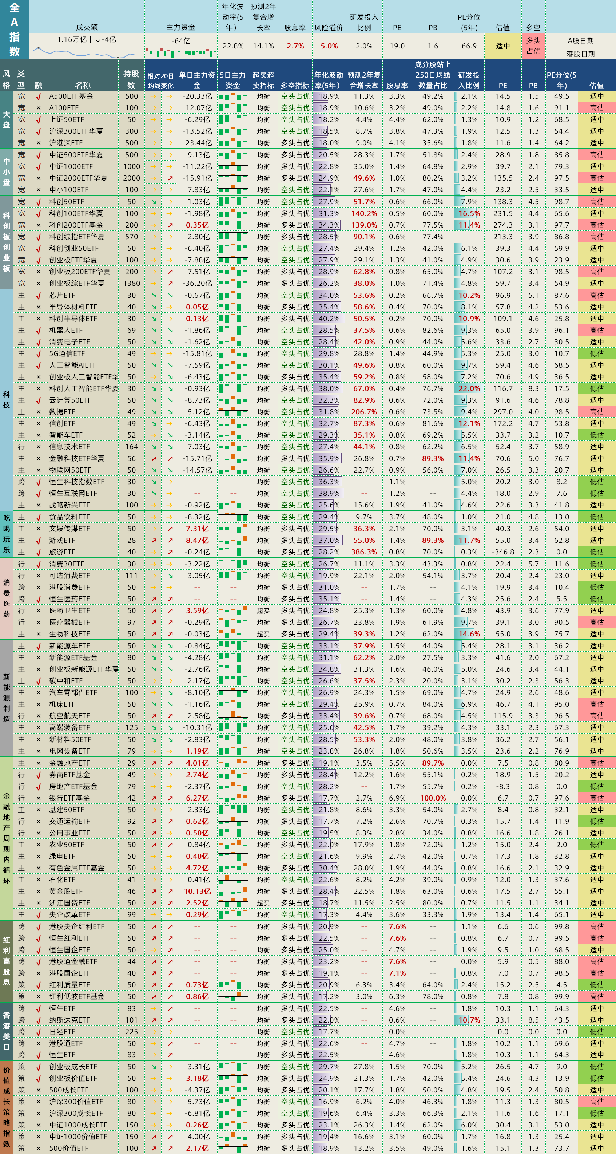Viewport: 616px width, 1154px height.
Task: Select the 红利低波ETF基金 name cell
Action: (x=83, y=997)
